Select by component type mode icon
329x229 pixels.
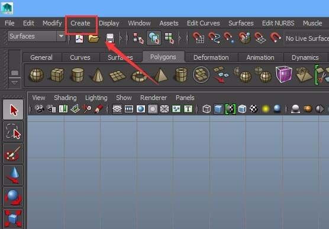coord(169,38)
